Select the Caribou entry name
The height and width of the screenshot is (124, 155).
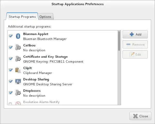point(29,45)
